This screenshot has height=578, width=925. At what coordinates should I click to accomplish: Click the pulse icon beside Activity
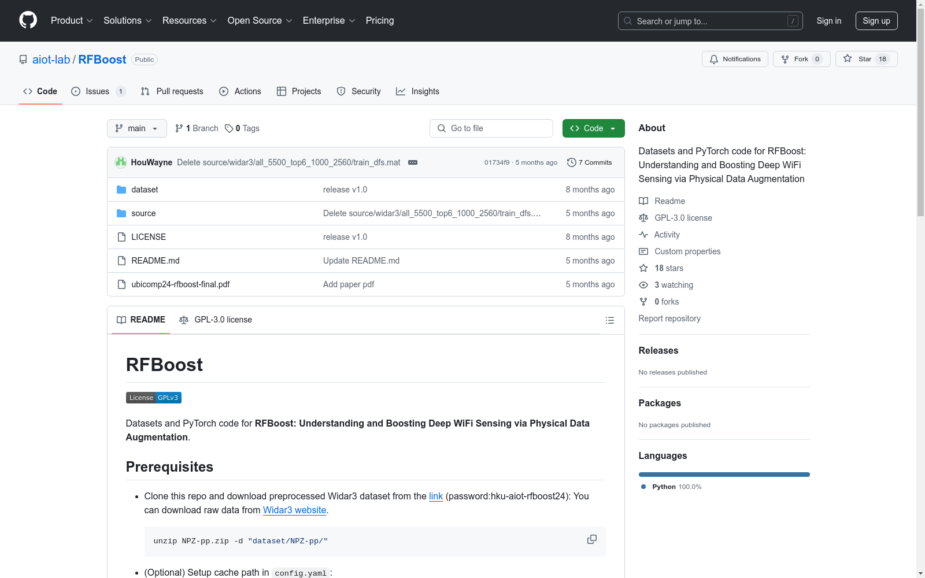[643, 235]
